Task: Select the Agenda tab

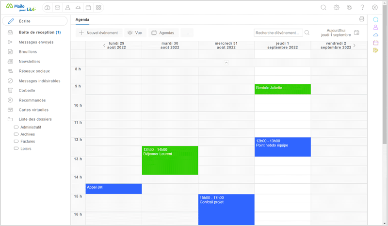Action: pyautogui.click(x=82, y=20)
